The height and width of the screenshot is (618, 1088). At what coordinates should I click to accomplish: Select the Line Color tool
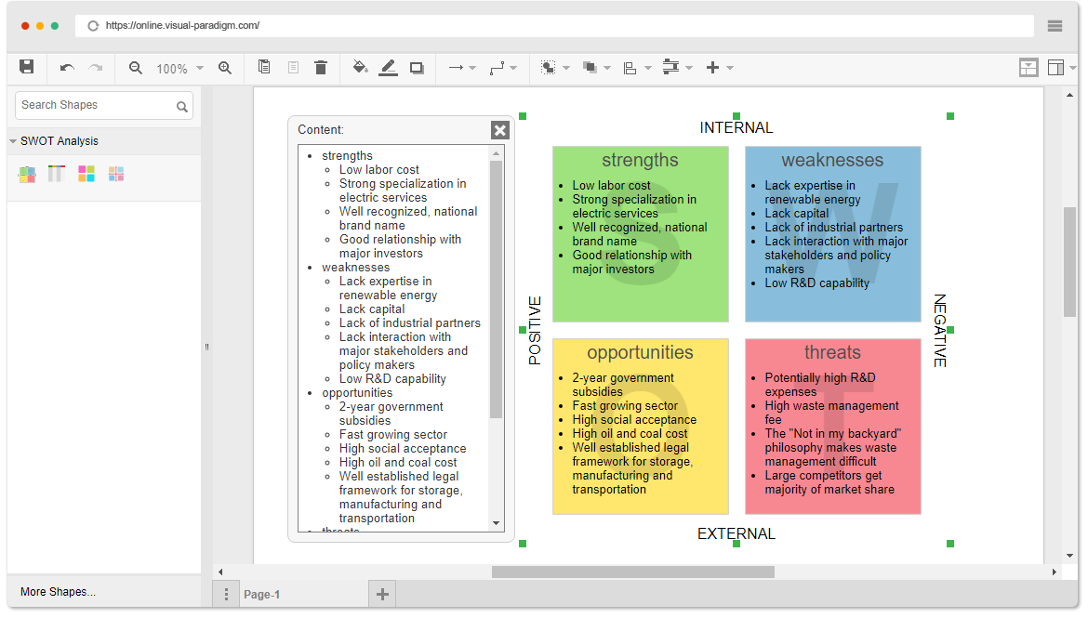point(389,67)
